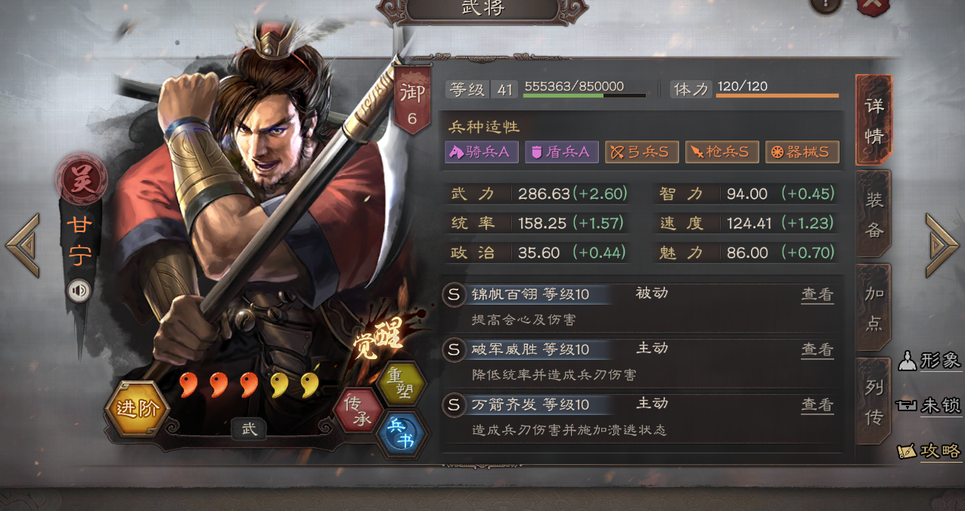Go to next general with right arrow
965x511 pixels.
[x=942, y=245]
